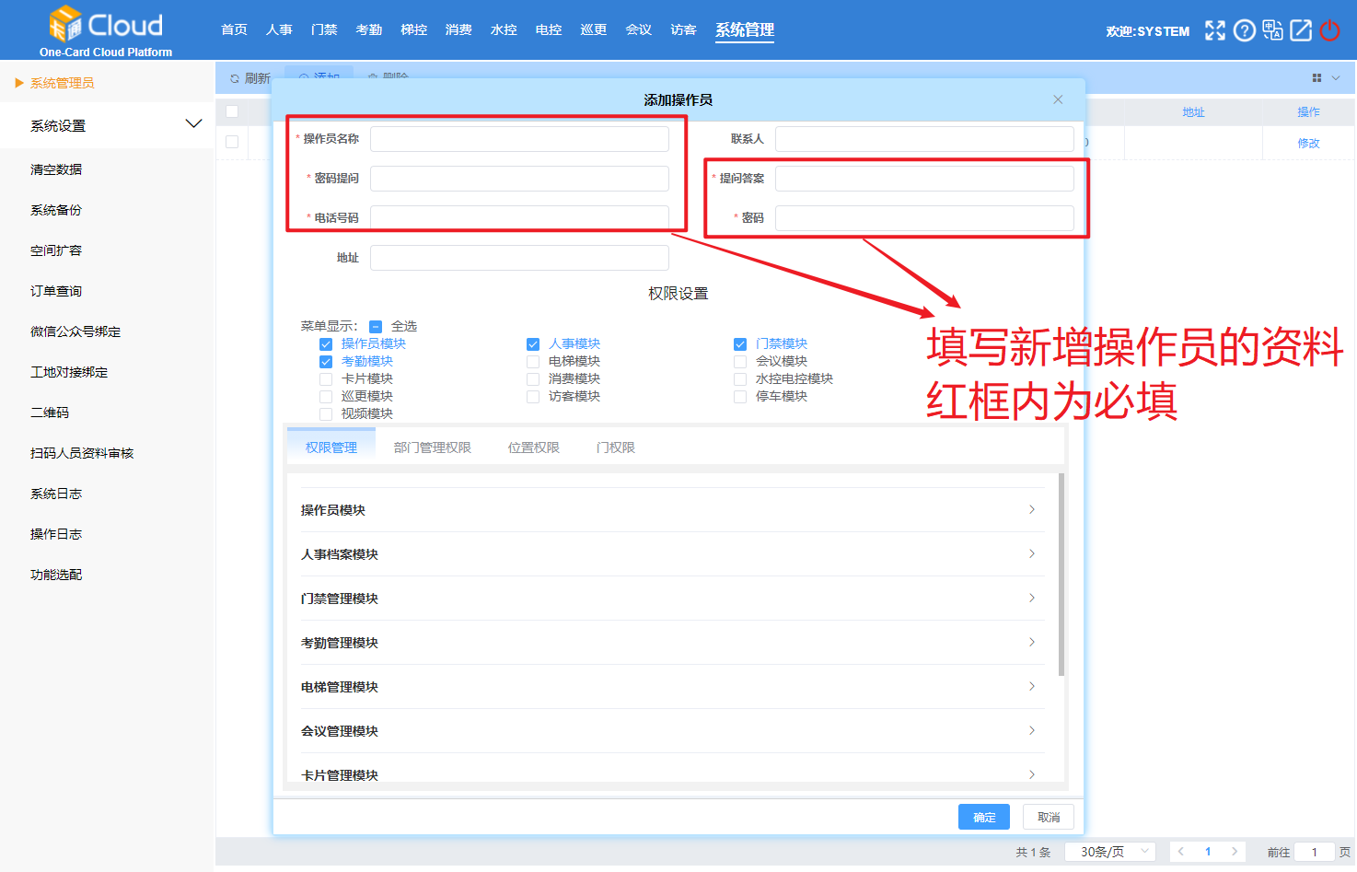Go to next page with pagination arrow

point(1235,852)
